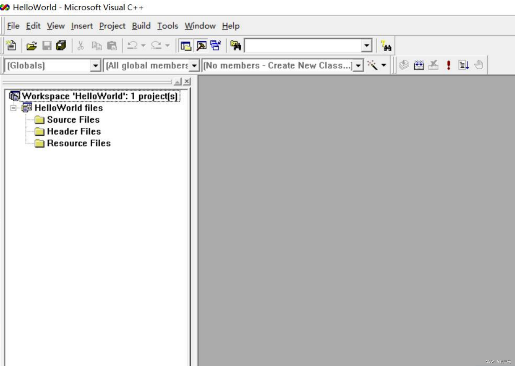
Task: Click the red exclamation Execute Program icon
Action: click(448, 65)
